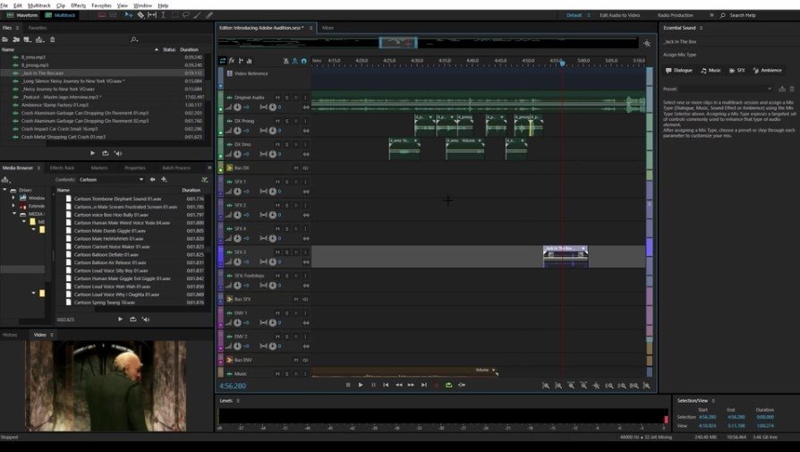Open the Files panel search icon
The width and height of the screenshot is (800, 452).
[133, 39]
